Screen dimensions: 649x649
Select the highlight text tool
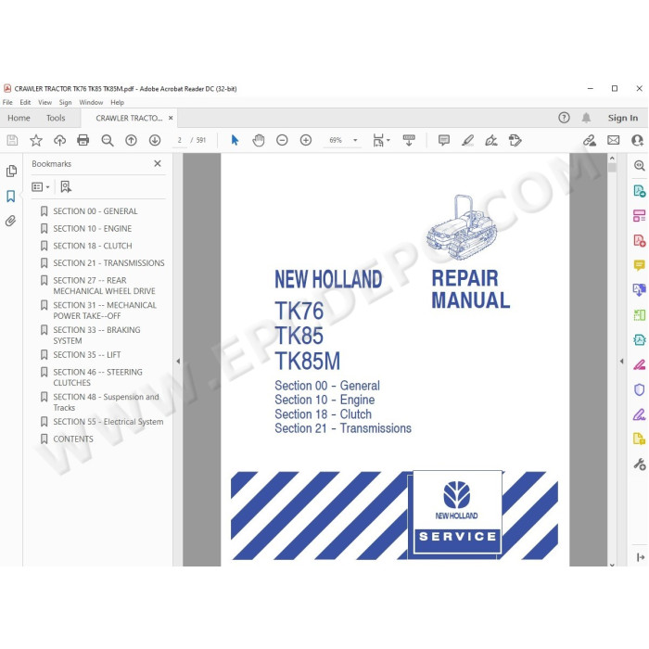[467, 140]
